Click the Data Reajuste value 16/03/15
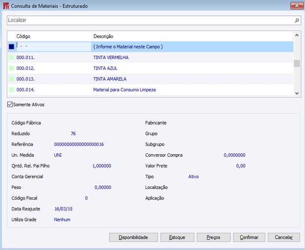 pyautogui.click(x=64, y=209)
